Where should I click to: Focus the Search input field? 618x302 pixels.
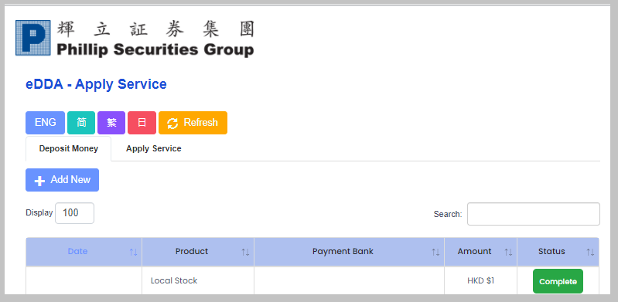[x=534, y=214]
